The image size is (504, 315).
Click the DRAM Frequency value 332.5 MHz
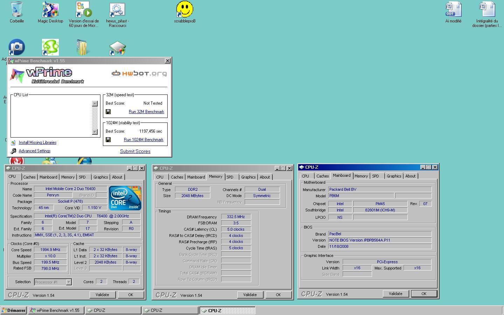(x=236, y=217)
